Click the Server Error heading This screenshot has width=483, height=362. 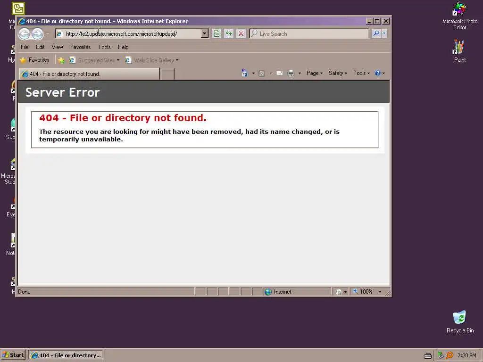(x=63, y=92)
